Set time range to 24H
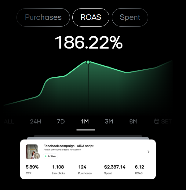This screenshot has width=186, height=190. click(x=35, y=121)
